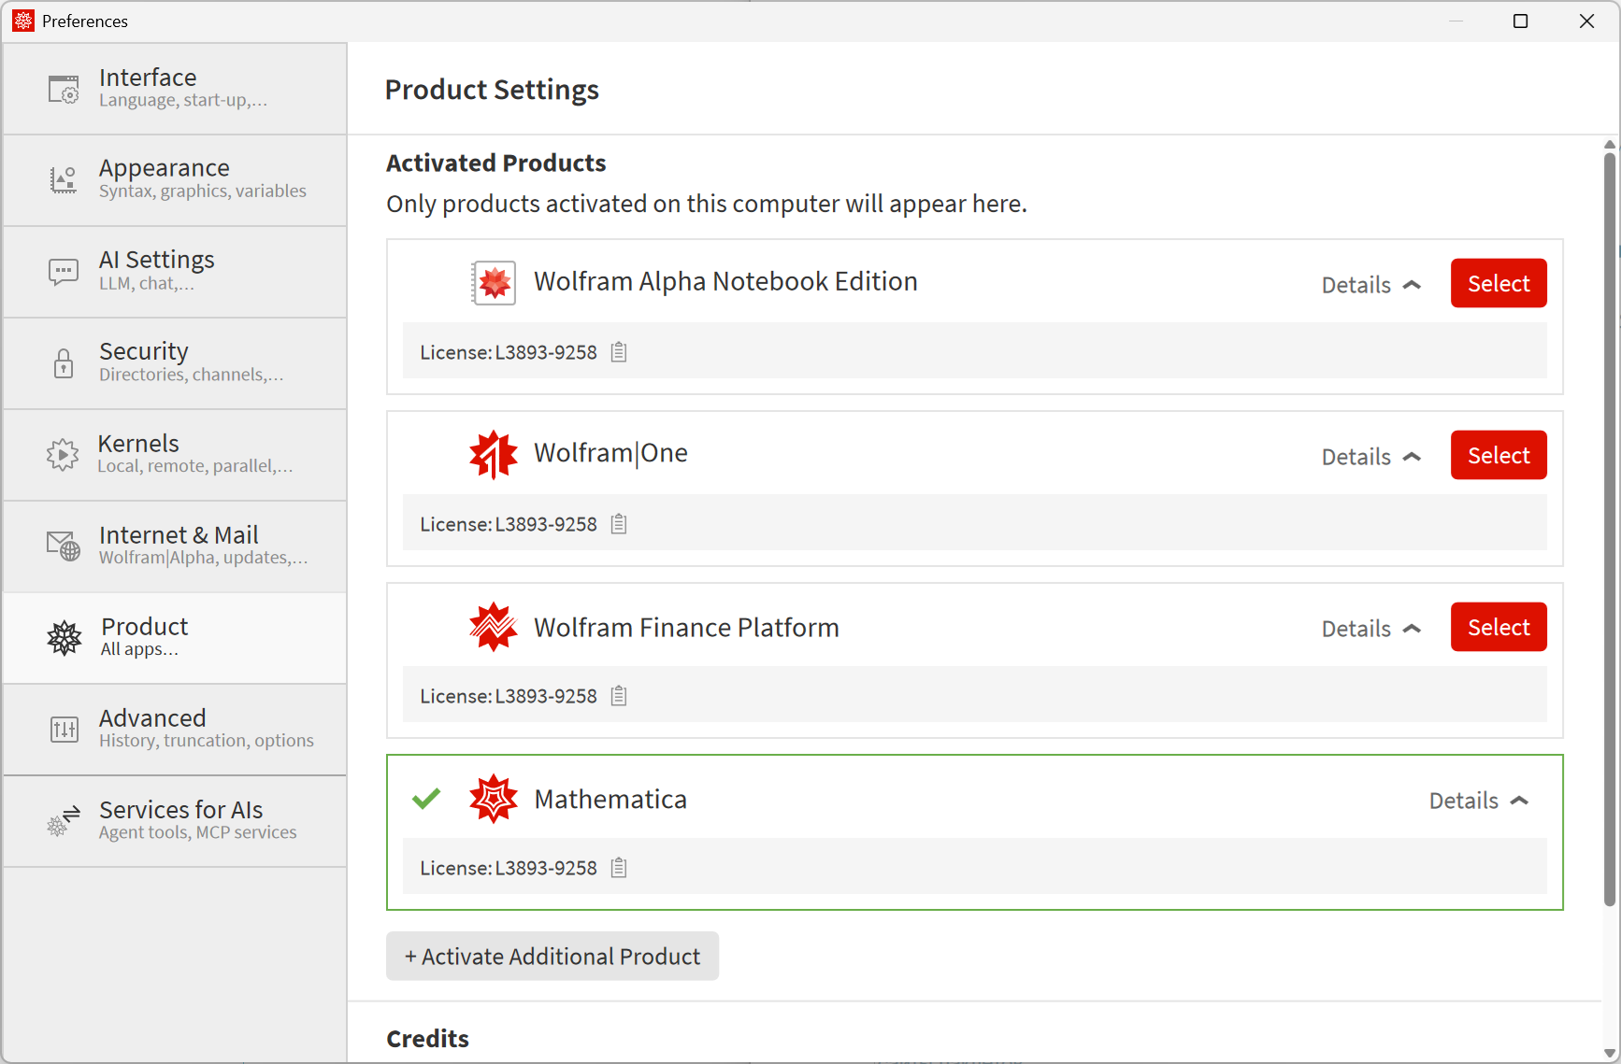This screenshot has width=1621, height=1064.
Task: Click the scrollbar down arrow
Action: [x=1610, y=1052]
